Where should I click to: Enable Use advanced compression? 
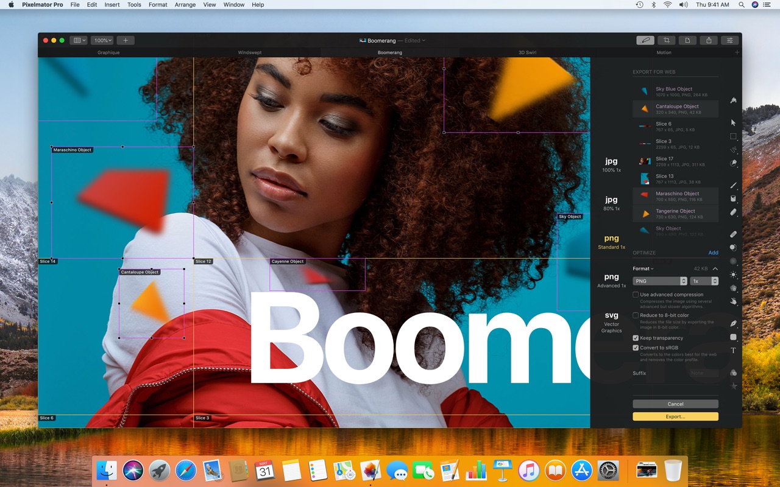click(x=636, y=295)
